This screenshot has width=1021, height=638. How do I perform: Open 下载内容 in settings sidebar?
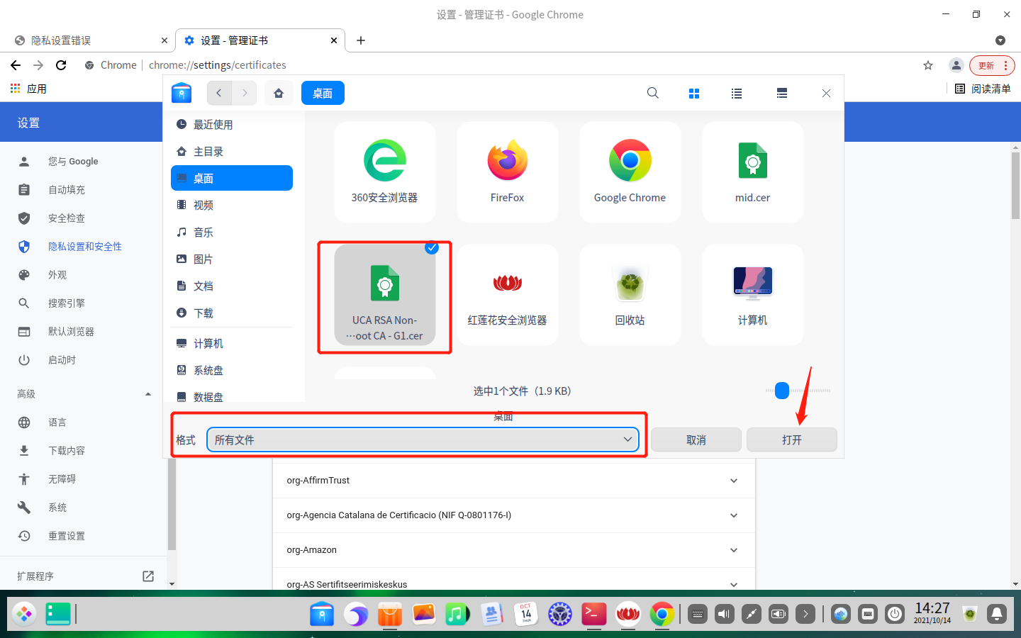(83, 451)
